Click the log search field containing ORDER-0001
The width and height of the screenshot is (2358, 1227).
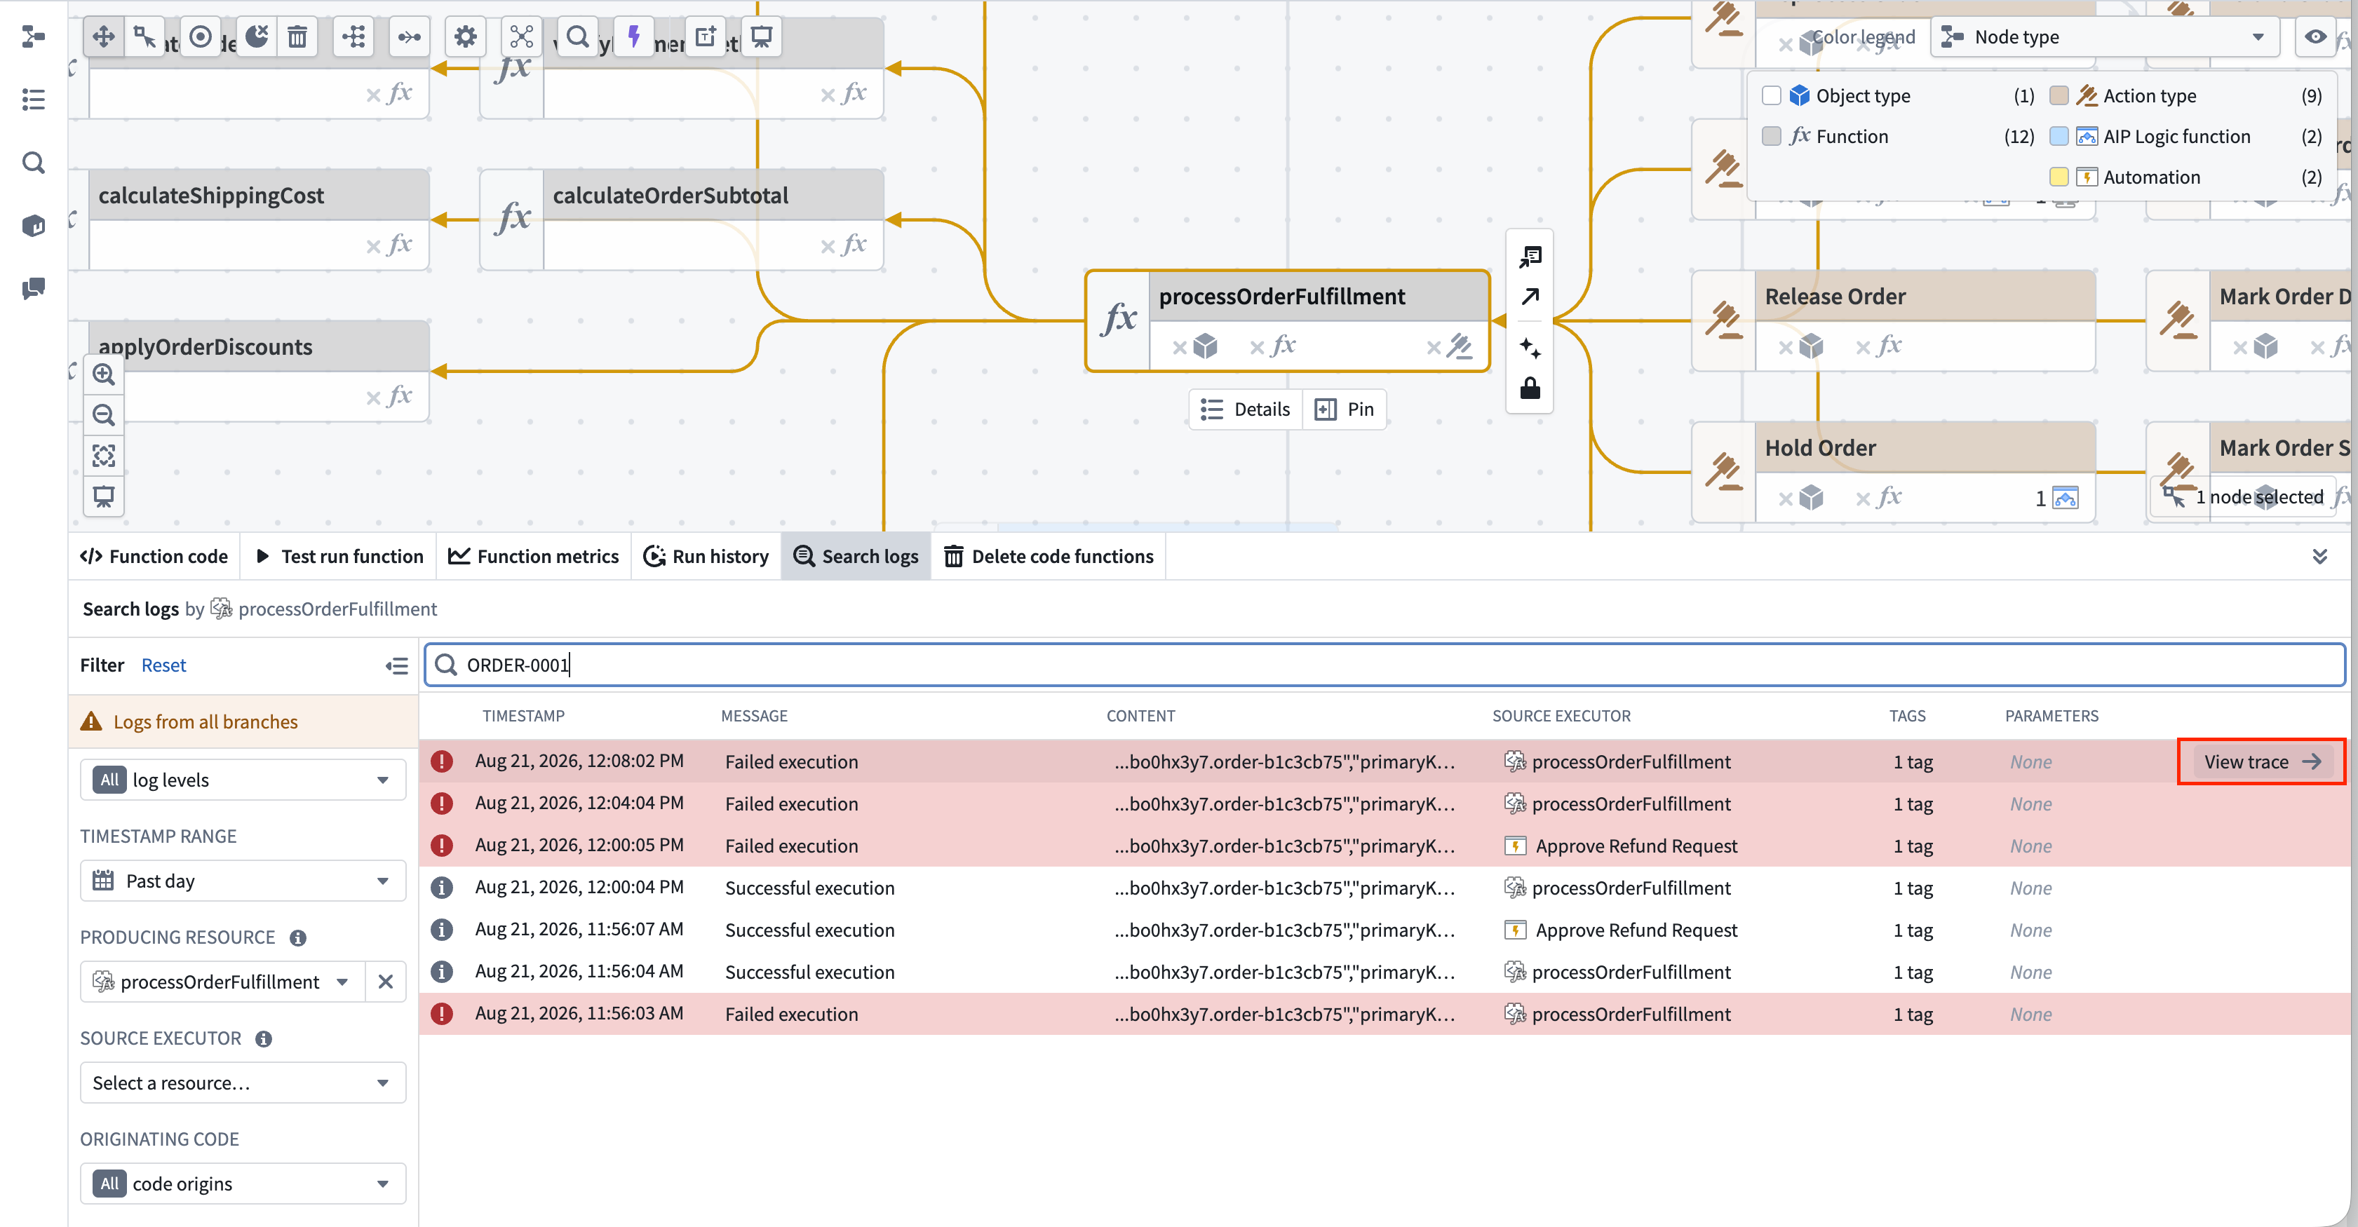[1384, 664]
